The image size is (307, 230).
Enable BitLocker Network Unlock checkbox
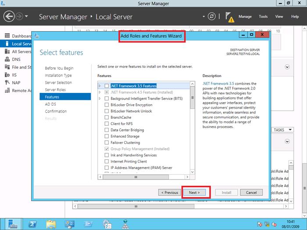[x=107, y=111]
